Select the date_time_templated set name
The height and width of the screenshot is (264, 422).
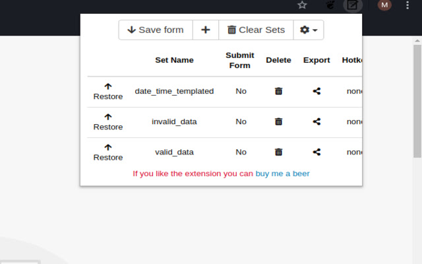click(x=174, y=91)
